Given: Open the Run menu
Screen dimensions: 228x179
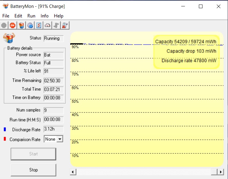Looking at the screenshot, I should coord(31,16).
